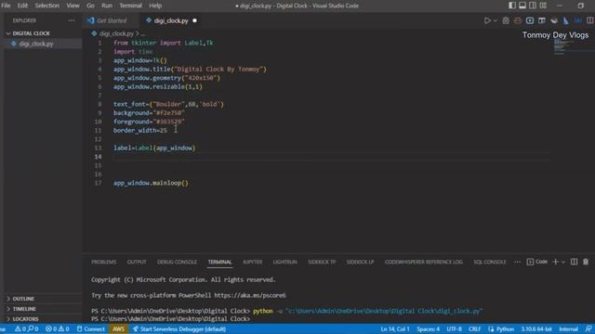Open problems from error and warning counters
595x334 pixels.
pos(58,329)
